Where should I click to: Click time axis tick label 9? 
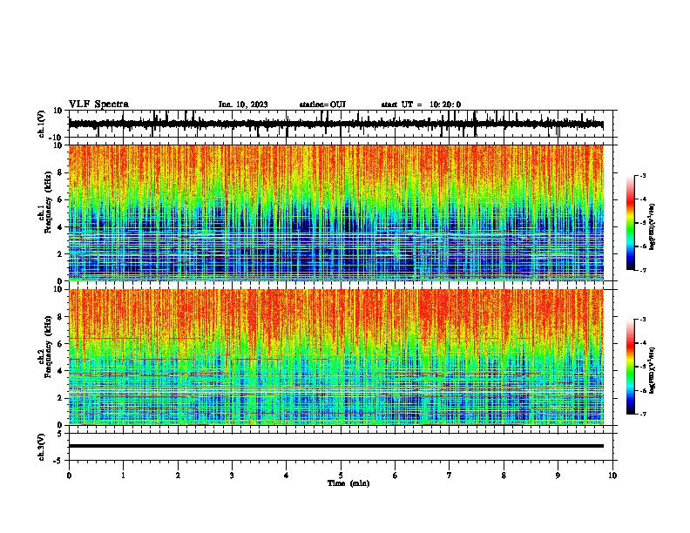558,476
